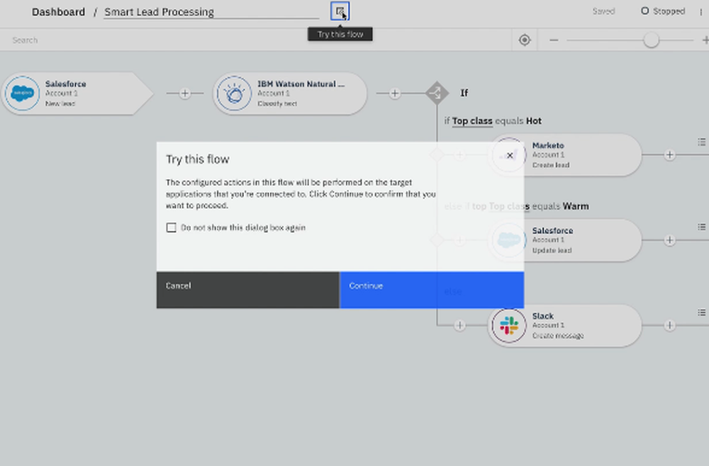
Task: Click the center-view target icon
Action: pyautogui.click(x=525, y=40)
